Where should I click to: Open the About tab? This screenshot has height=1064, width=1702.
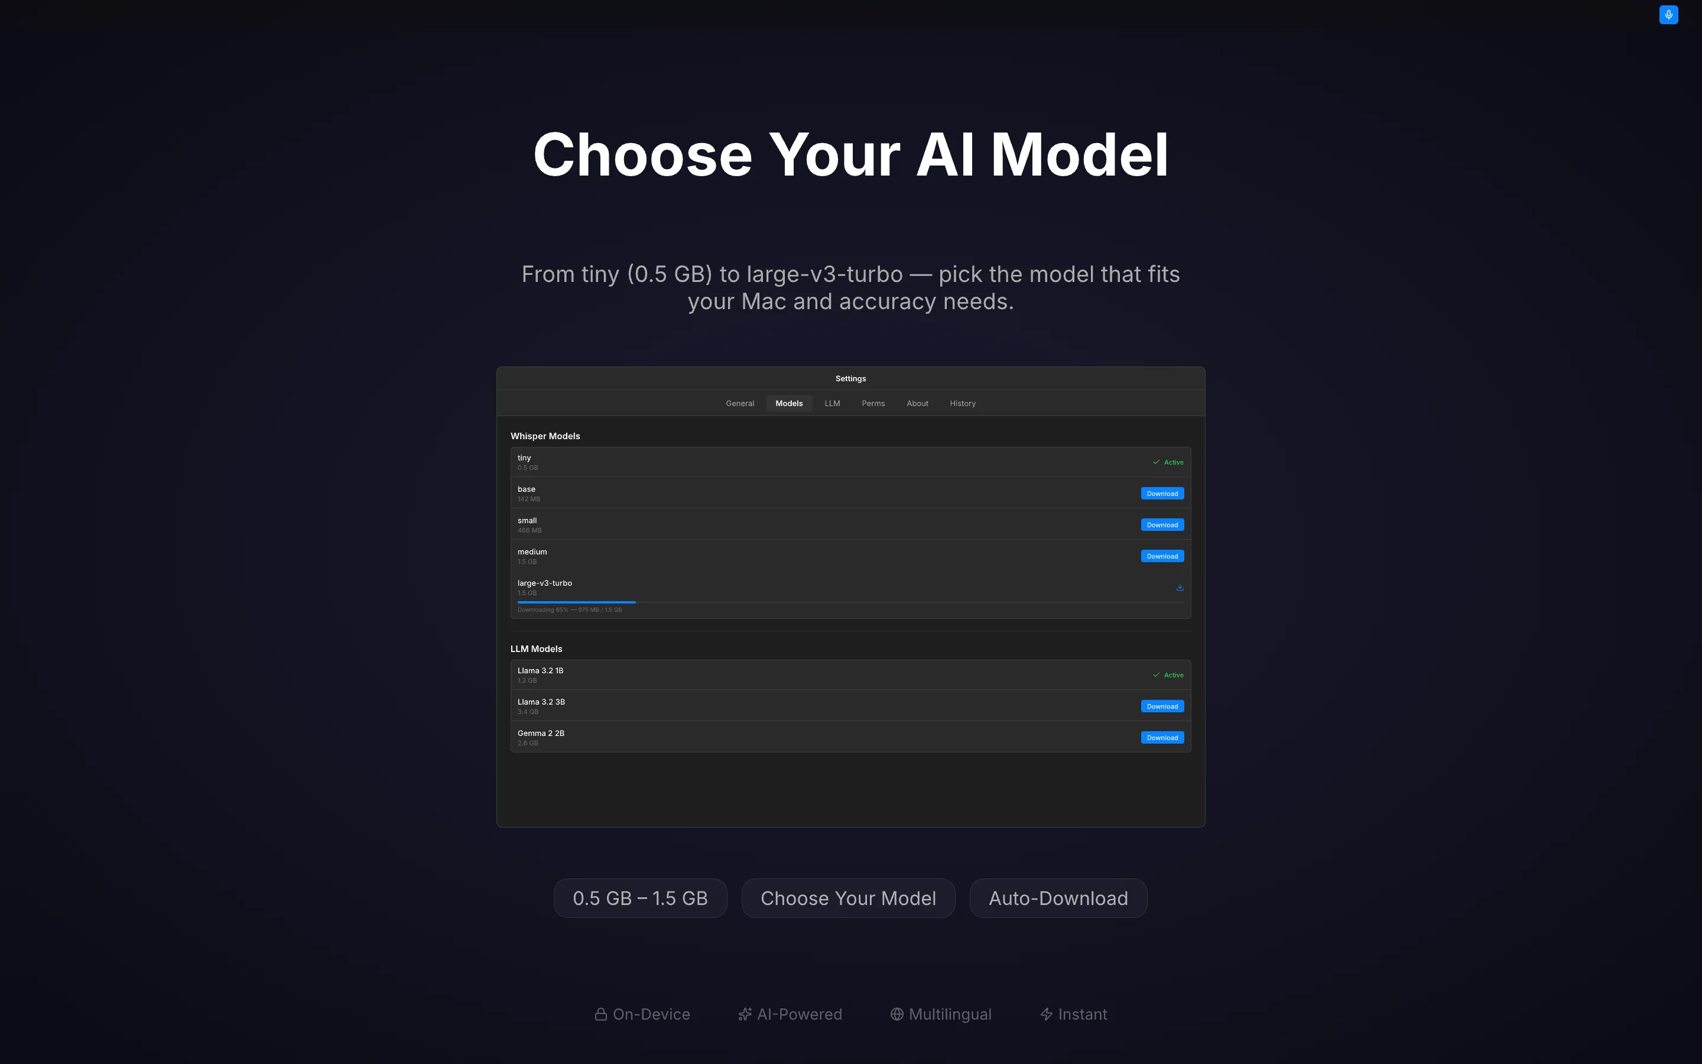pyautogui.click(x=917, y=403)
